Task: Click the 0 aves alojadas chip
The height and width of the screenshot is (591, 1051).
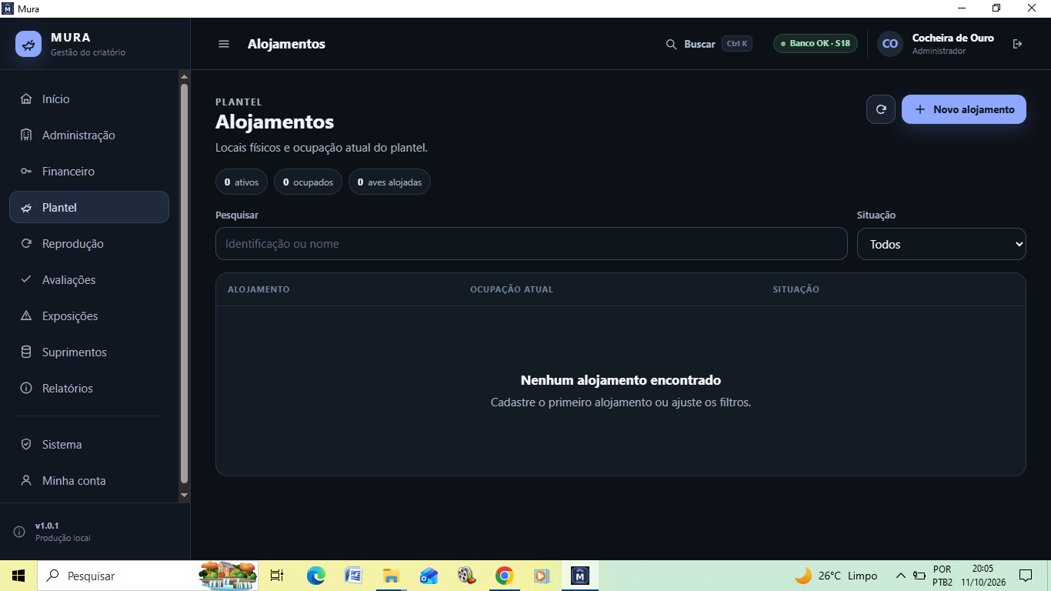Action: (x=389, y=182)
